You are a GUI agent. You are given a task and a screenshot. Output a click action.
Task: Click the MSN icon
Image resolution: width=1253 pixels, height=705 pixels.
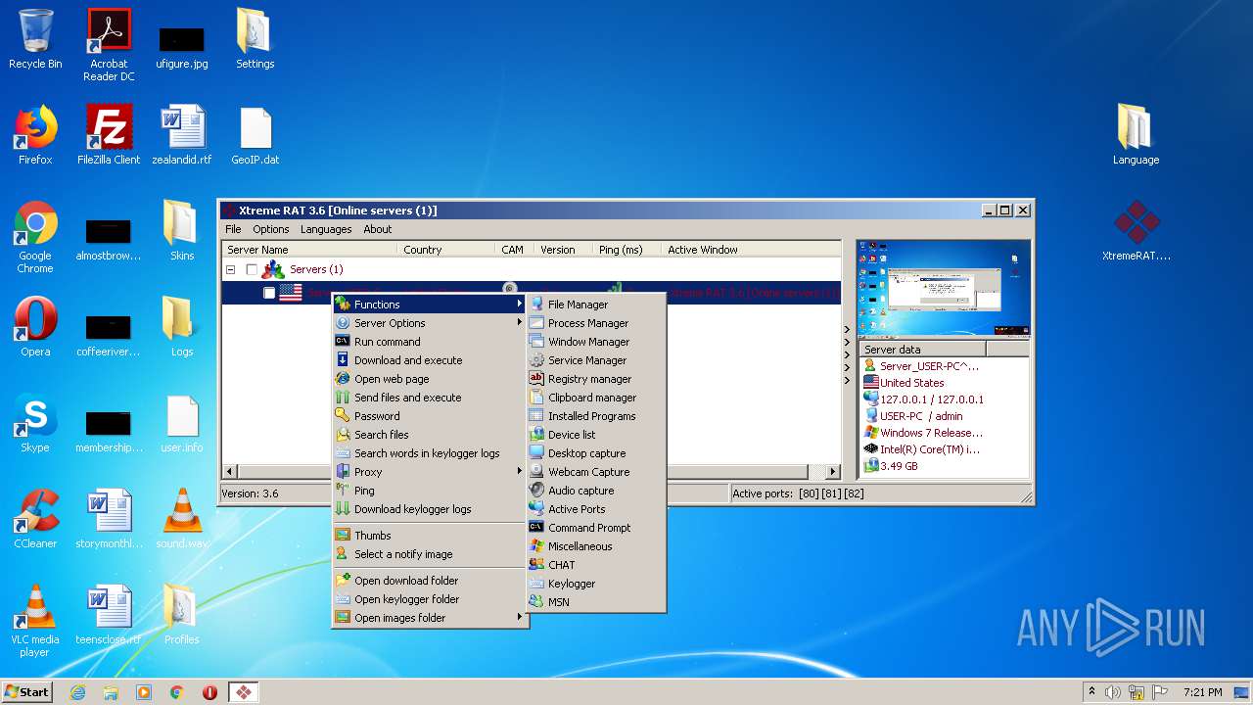[x=536, y=602]
